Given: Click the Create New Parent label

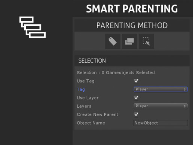Looking at the screenshot, I should point(98,114).
